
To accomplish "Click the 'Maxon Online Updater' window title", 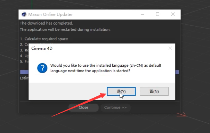I will click(50, 15).
